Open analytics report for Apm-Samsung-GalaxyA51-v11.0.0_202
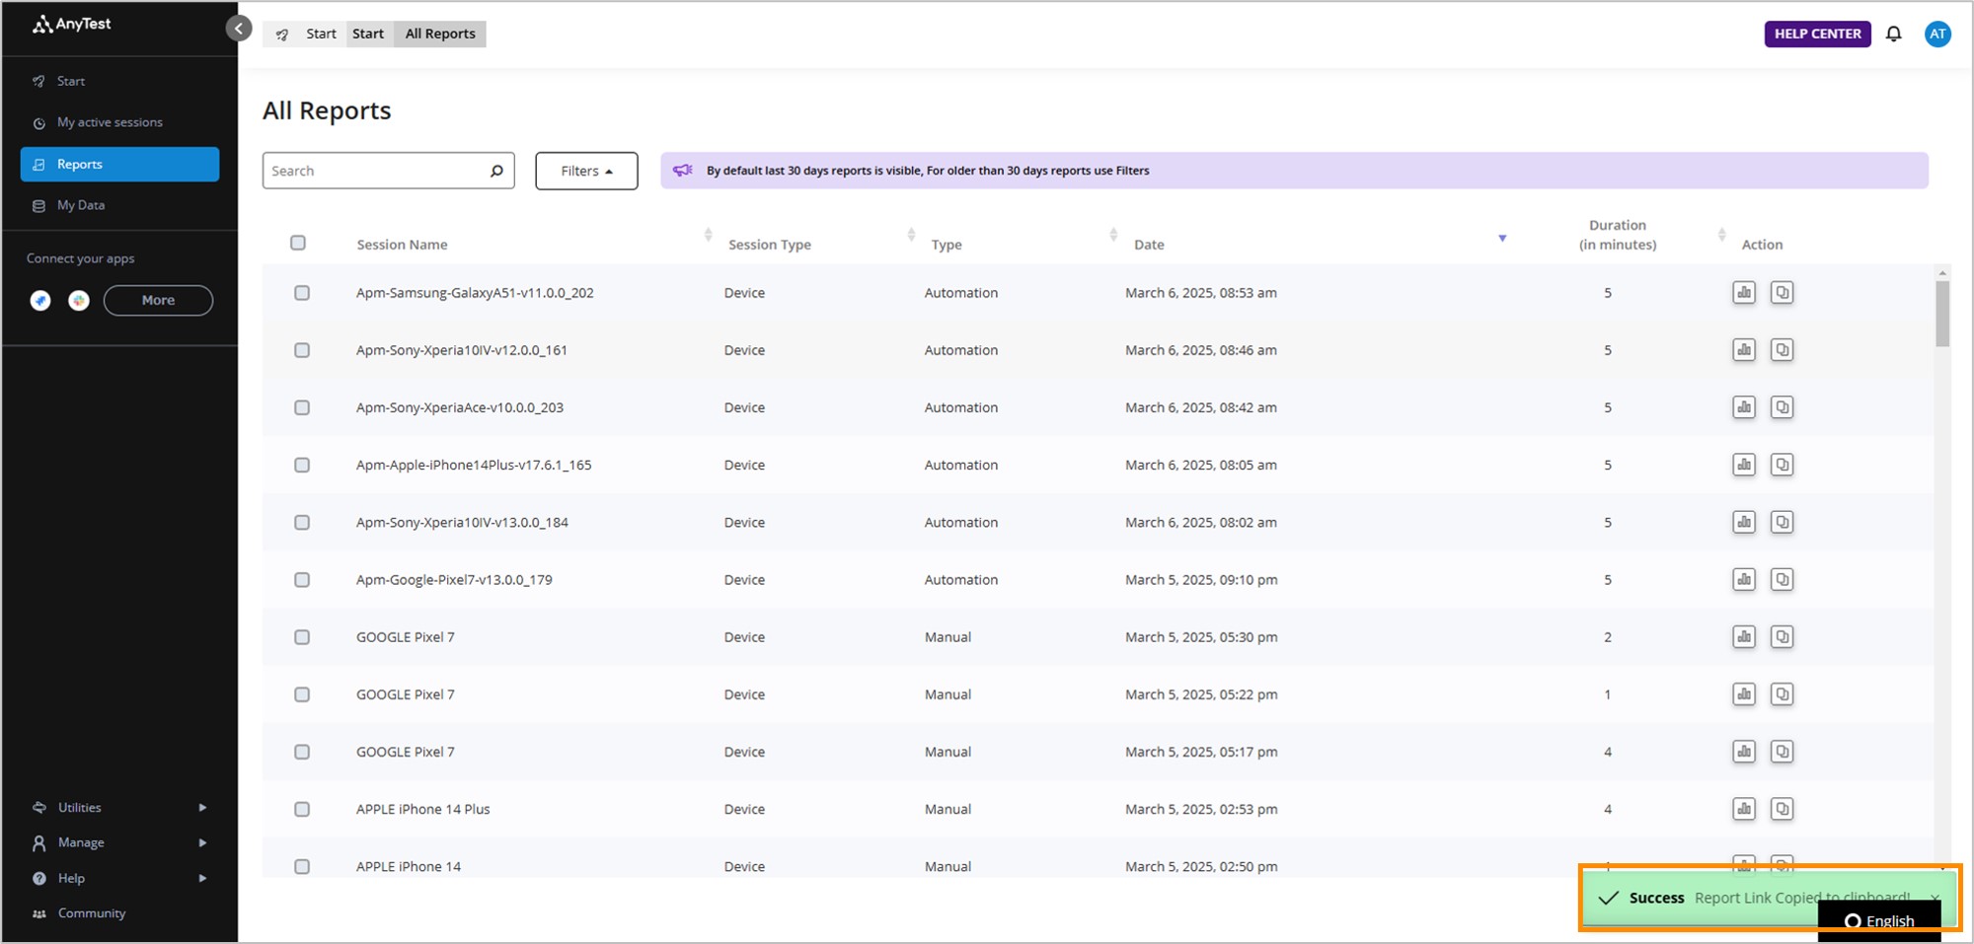This screenshot has width=1974, height=944. (x=1744, y=293)
